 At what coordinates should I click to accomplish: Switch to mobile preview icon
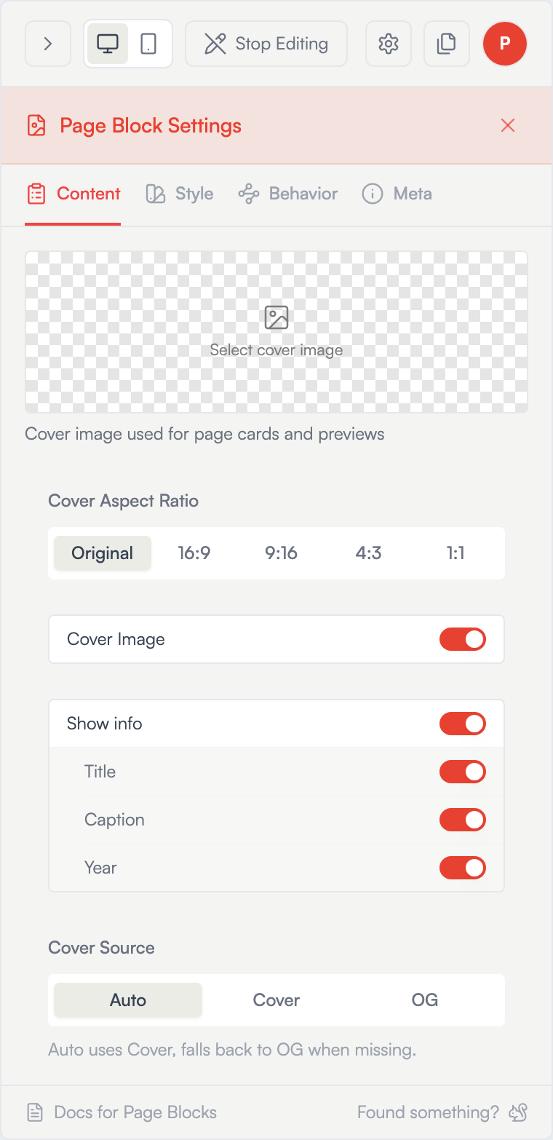pos(148,44)
